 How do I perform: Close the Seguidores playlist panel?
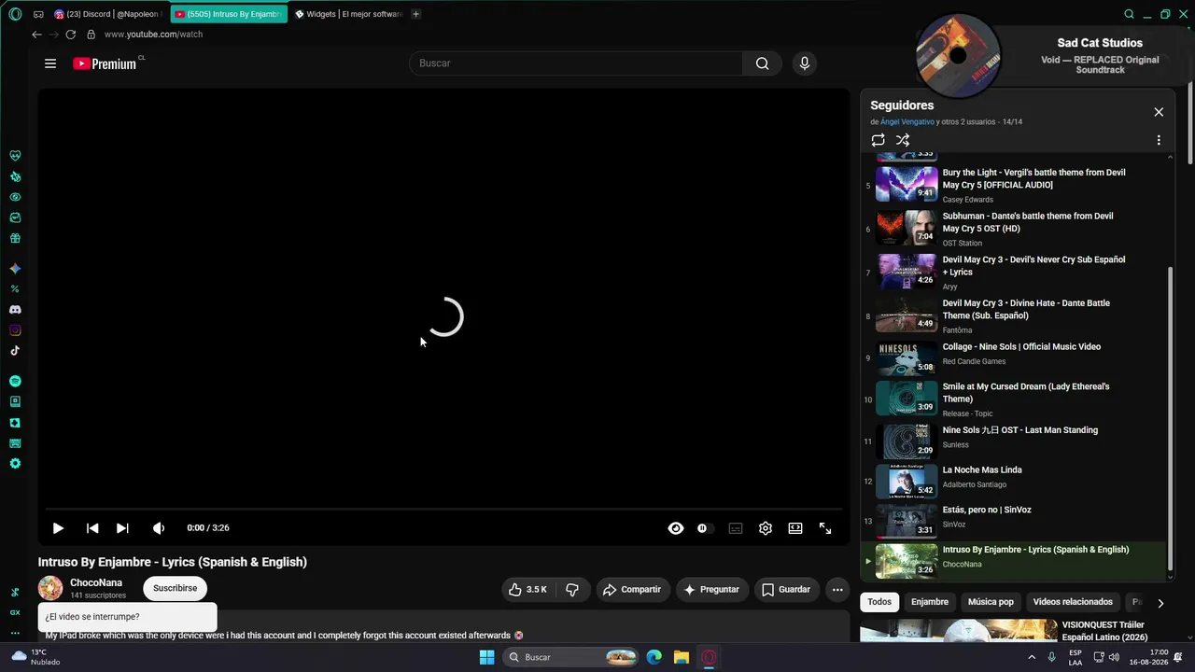(x=1159, y=112)
